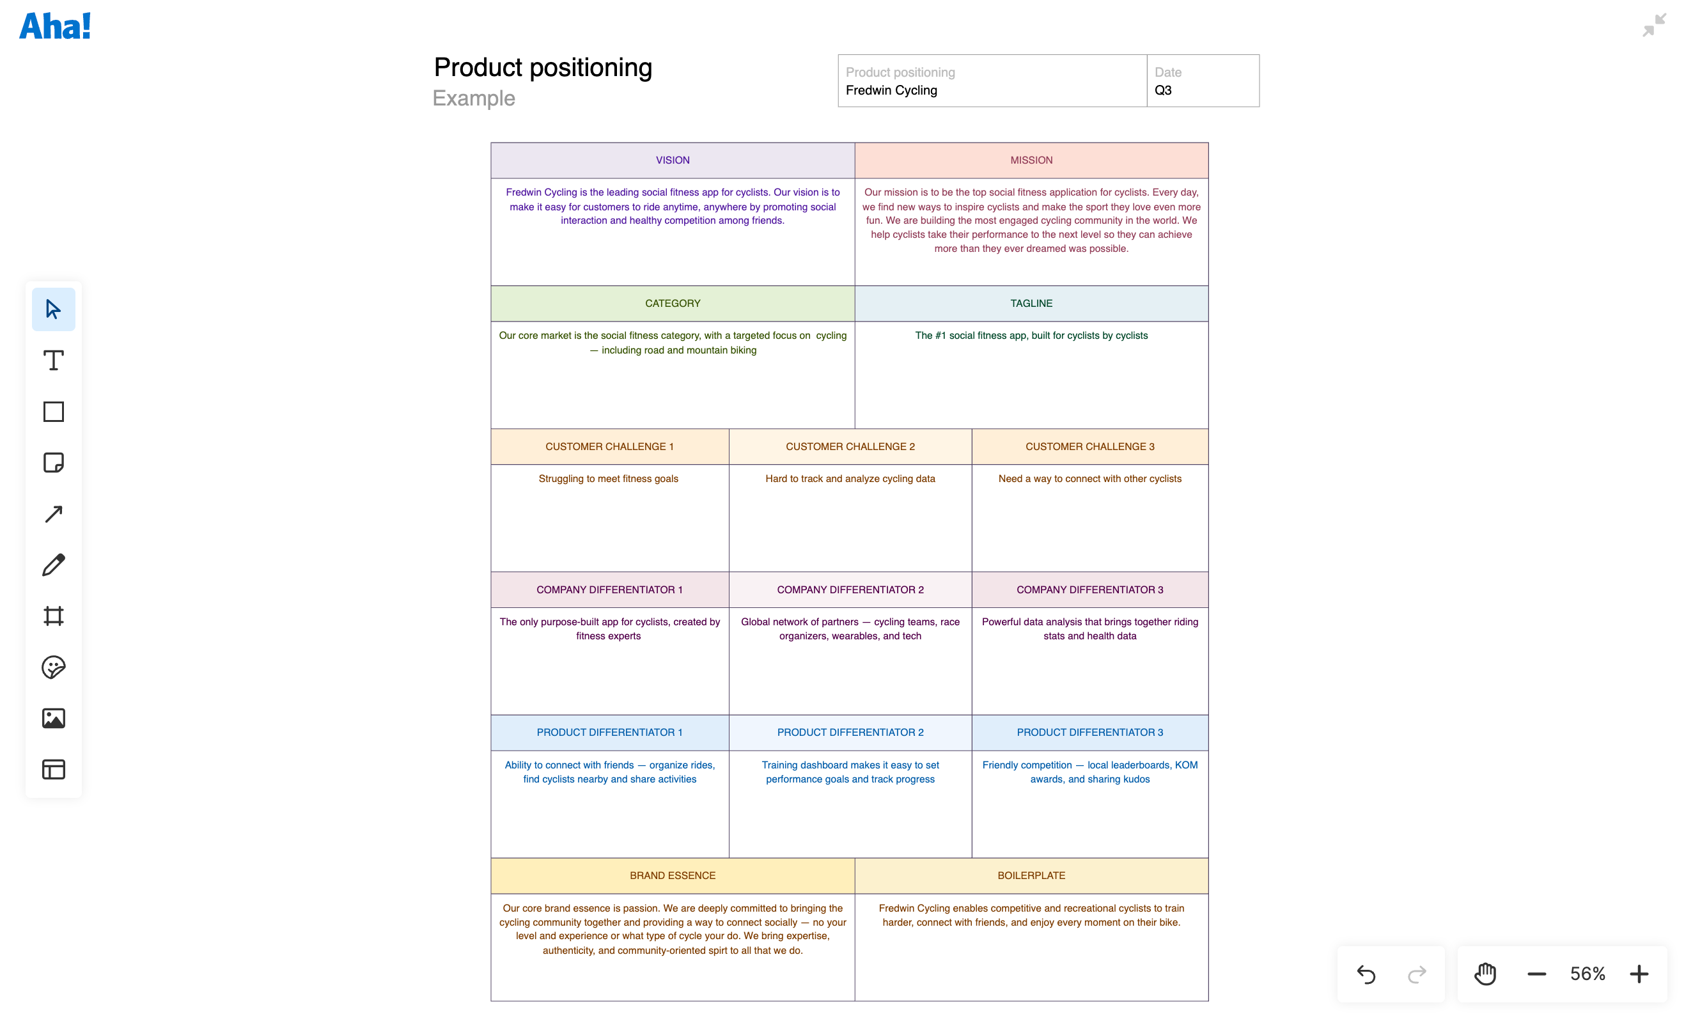Select the cursor selection tool
The image size is (1693, 1028).
pyautogui.click(x=54, y=309)
